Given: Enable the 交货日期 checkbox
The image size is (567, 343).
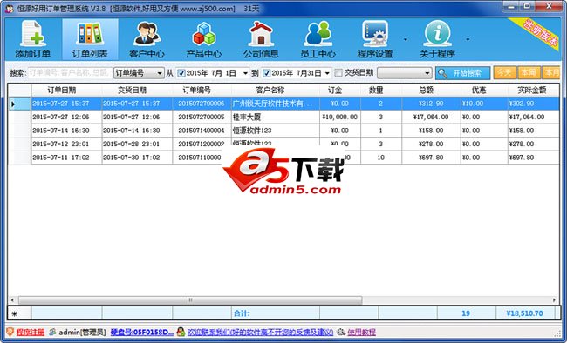Looking at the screenshot, I should [x=338, y=73].
